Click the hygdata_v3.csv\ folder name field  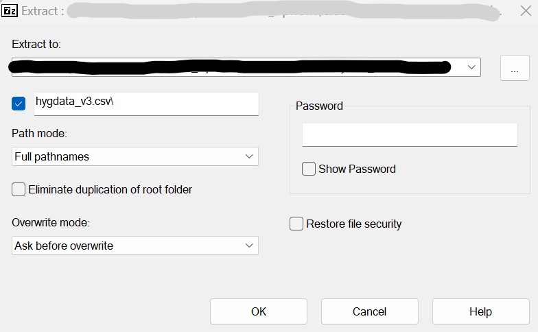146,104
